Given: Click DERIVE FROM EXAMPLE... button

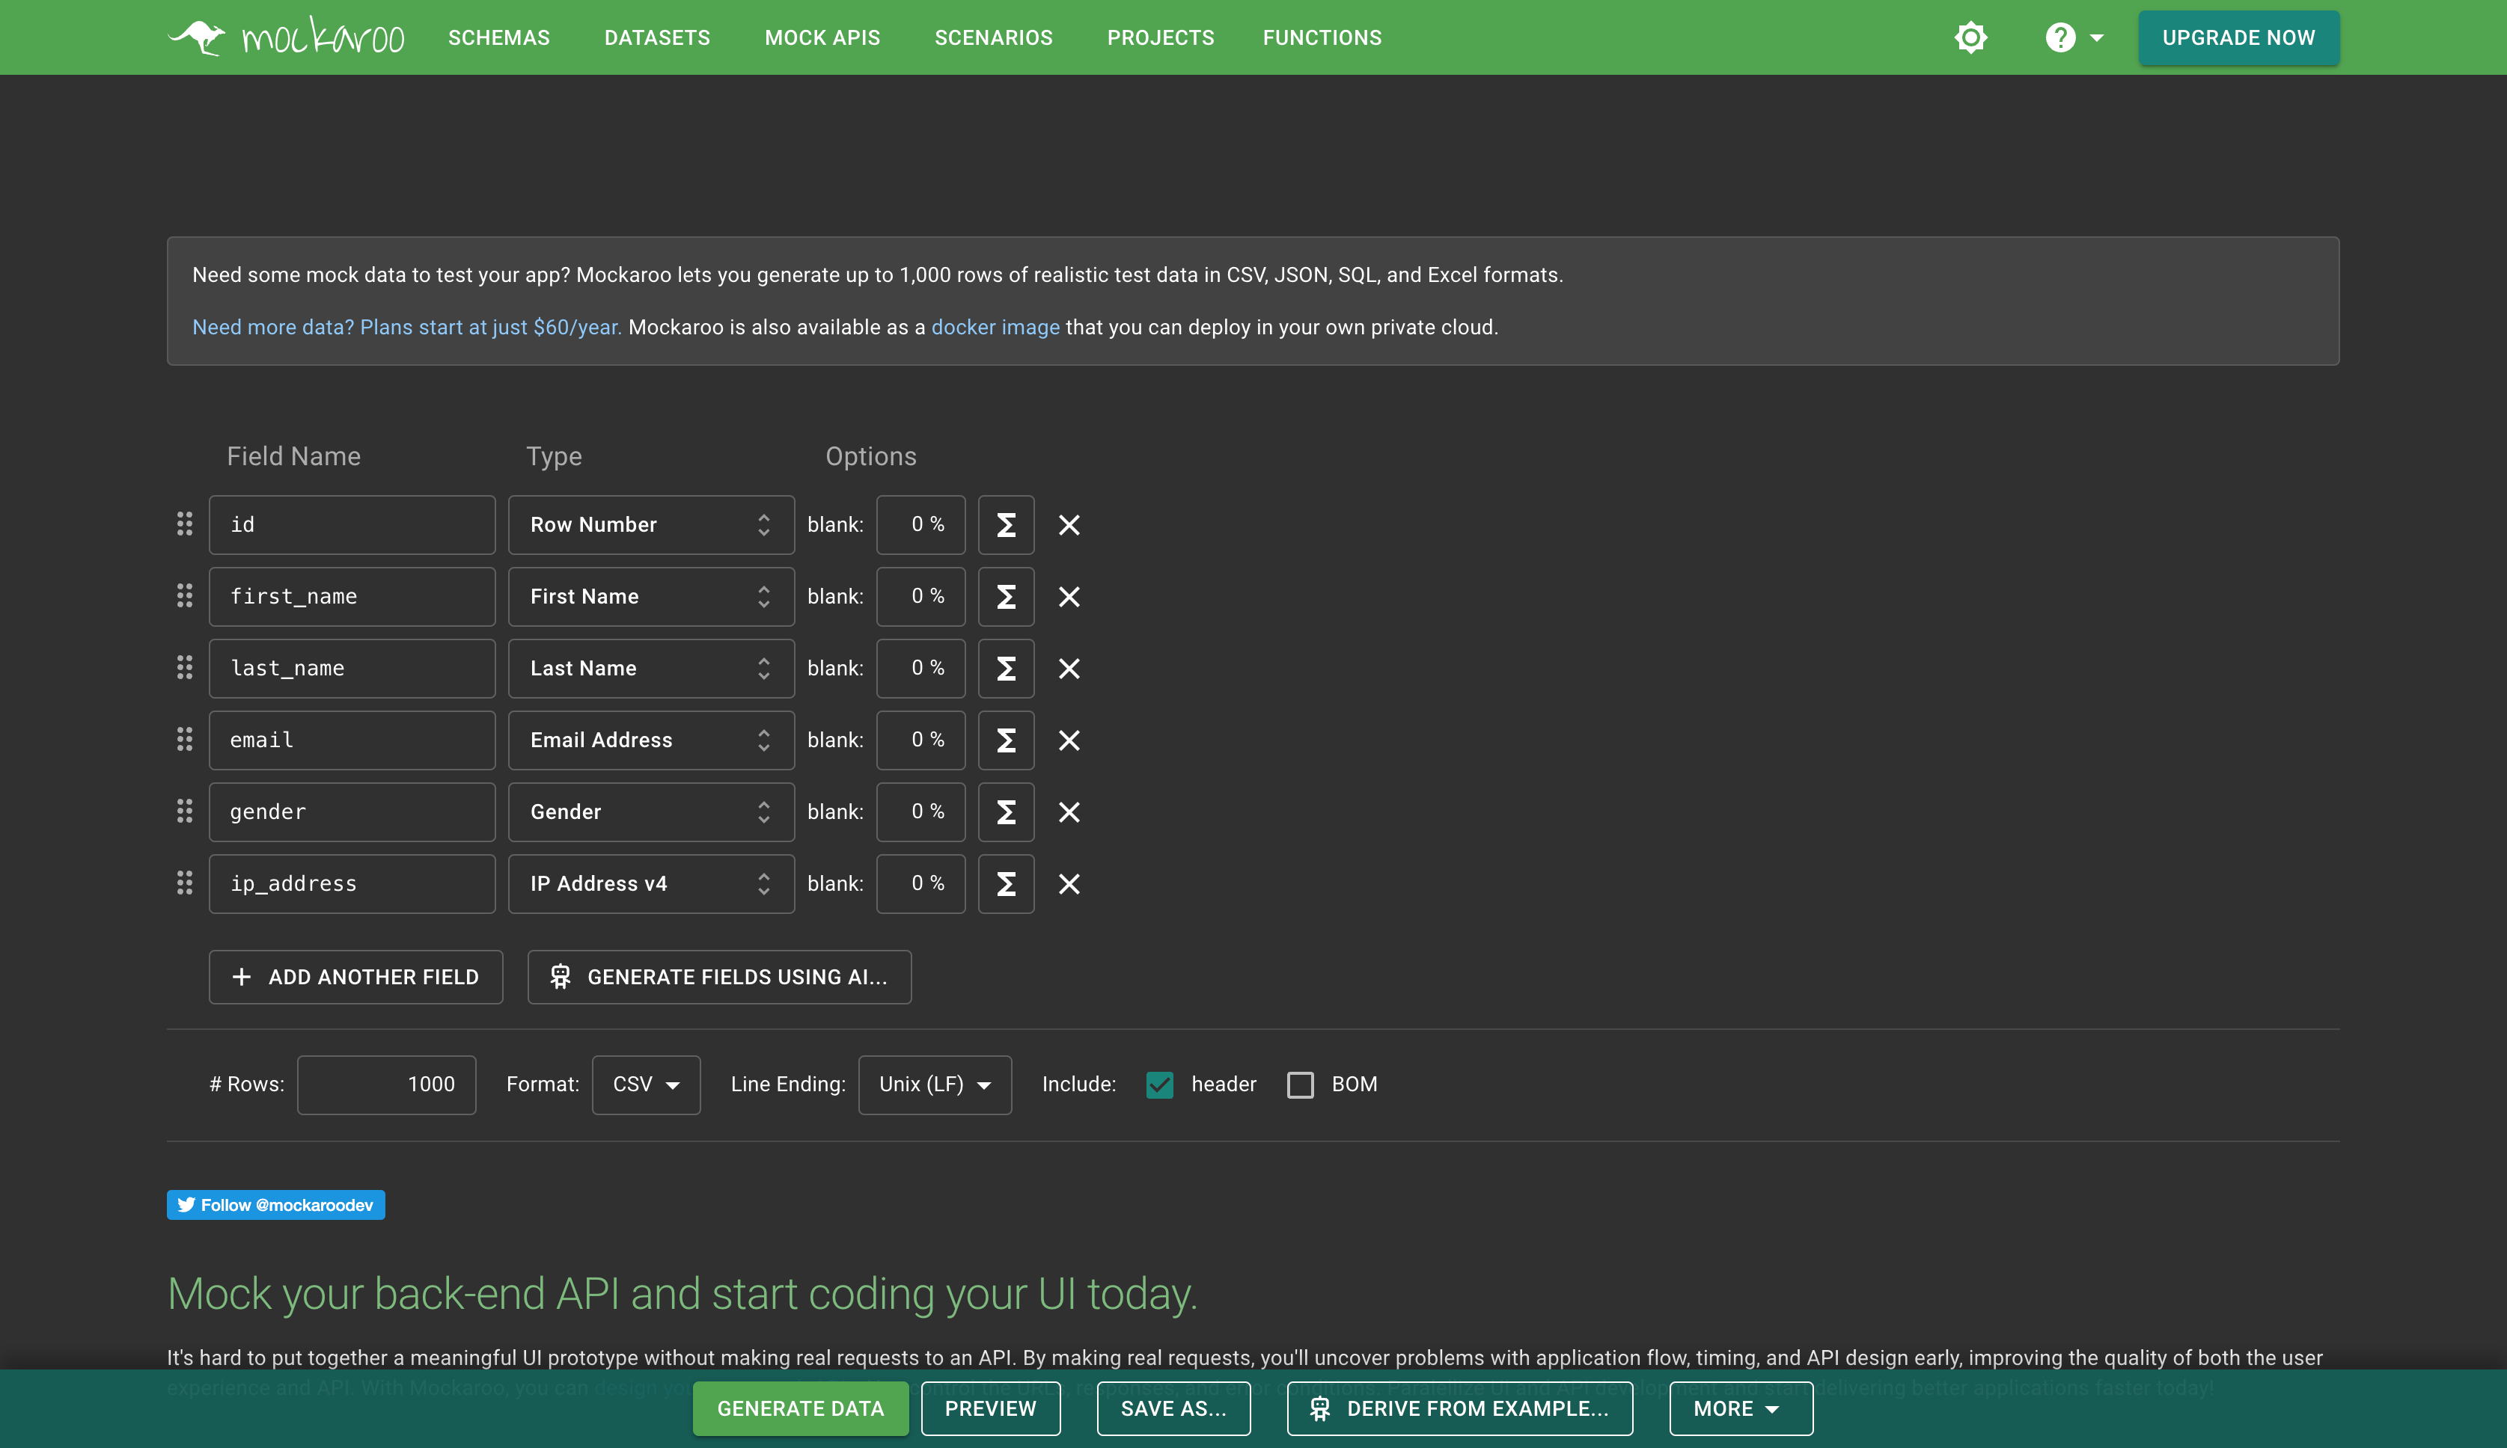Looking at the screenshot, I should (x=1459, y=1408).
